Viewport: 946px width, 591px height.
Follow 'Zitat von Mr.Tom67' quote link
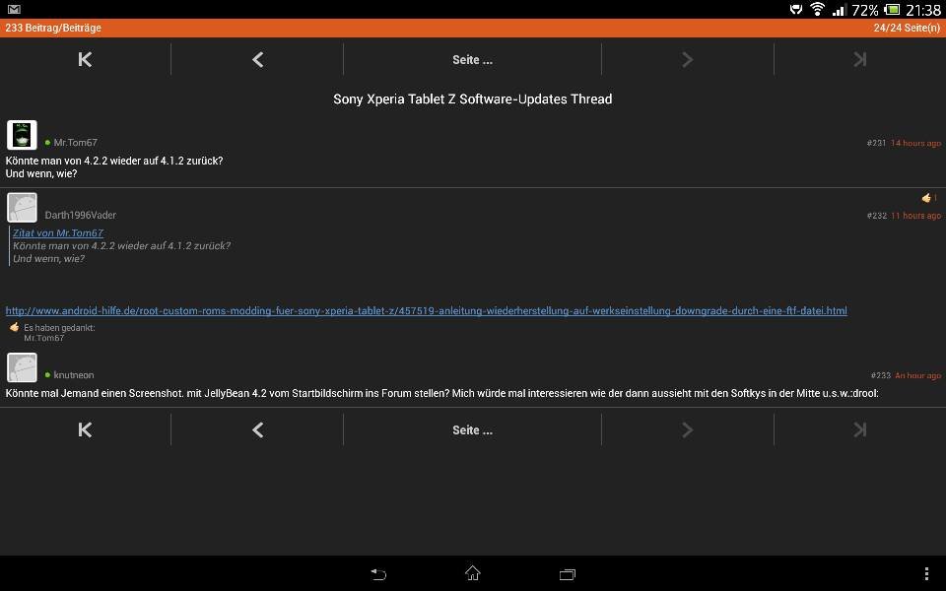coord(58,232)
